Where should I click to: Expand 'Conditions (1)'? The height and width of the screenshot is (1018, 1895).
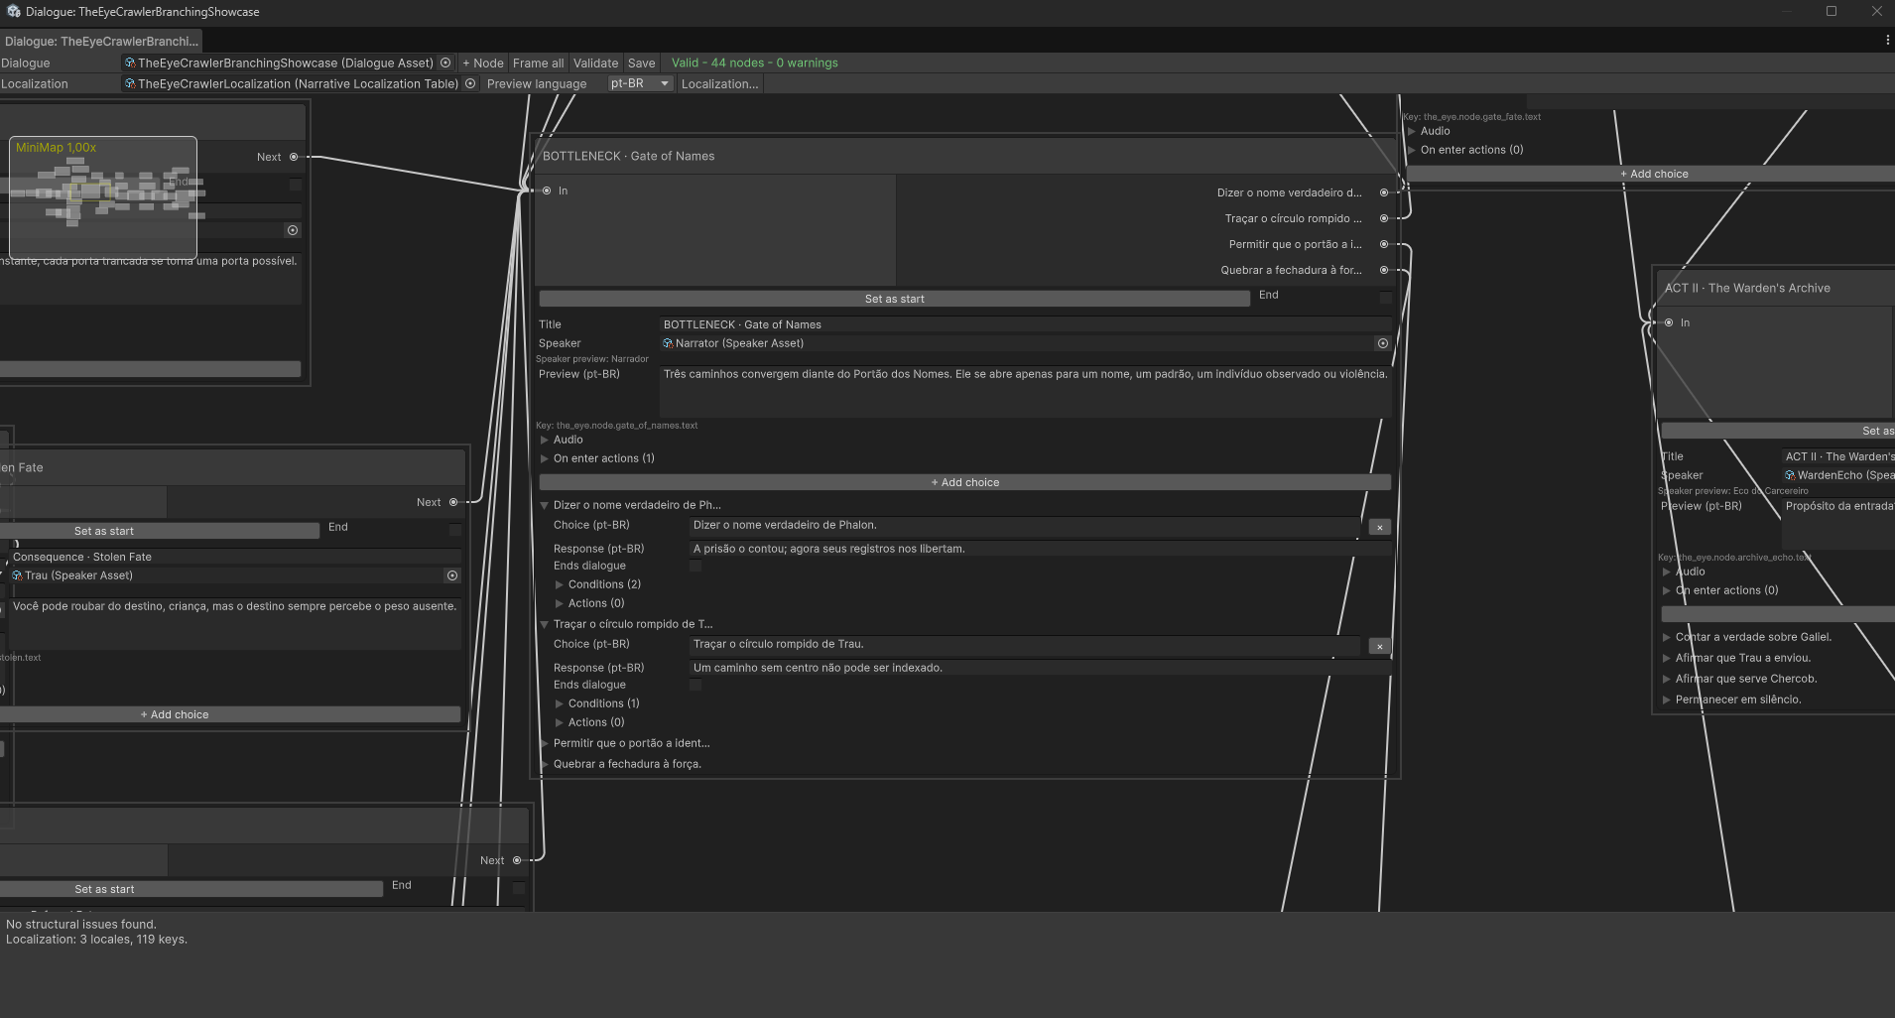[x=559, y=703]
